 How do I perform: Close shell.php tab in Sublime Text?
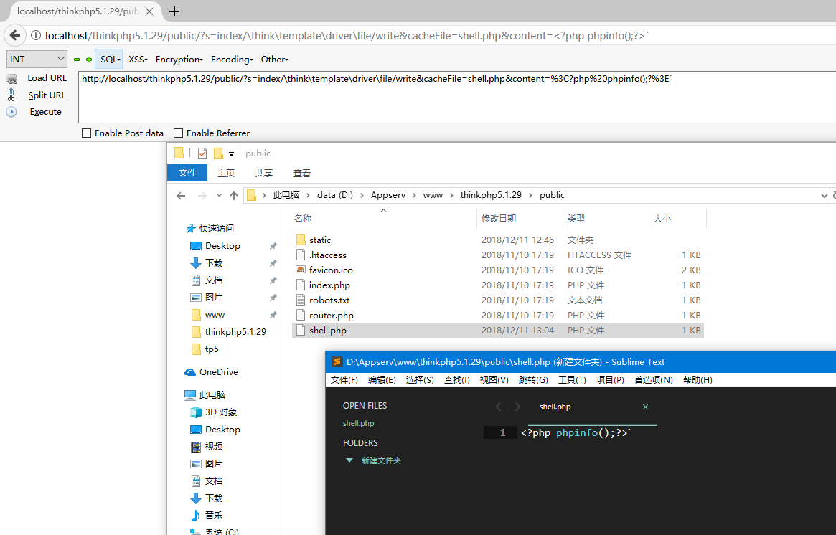(645, 407)
